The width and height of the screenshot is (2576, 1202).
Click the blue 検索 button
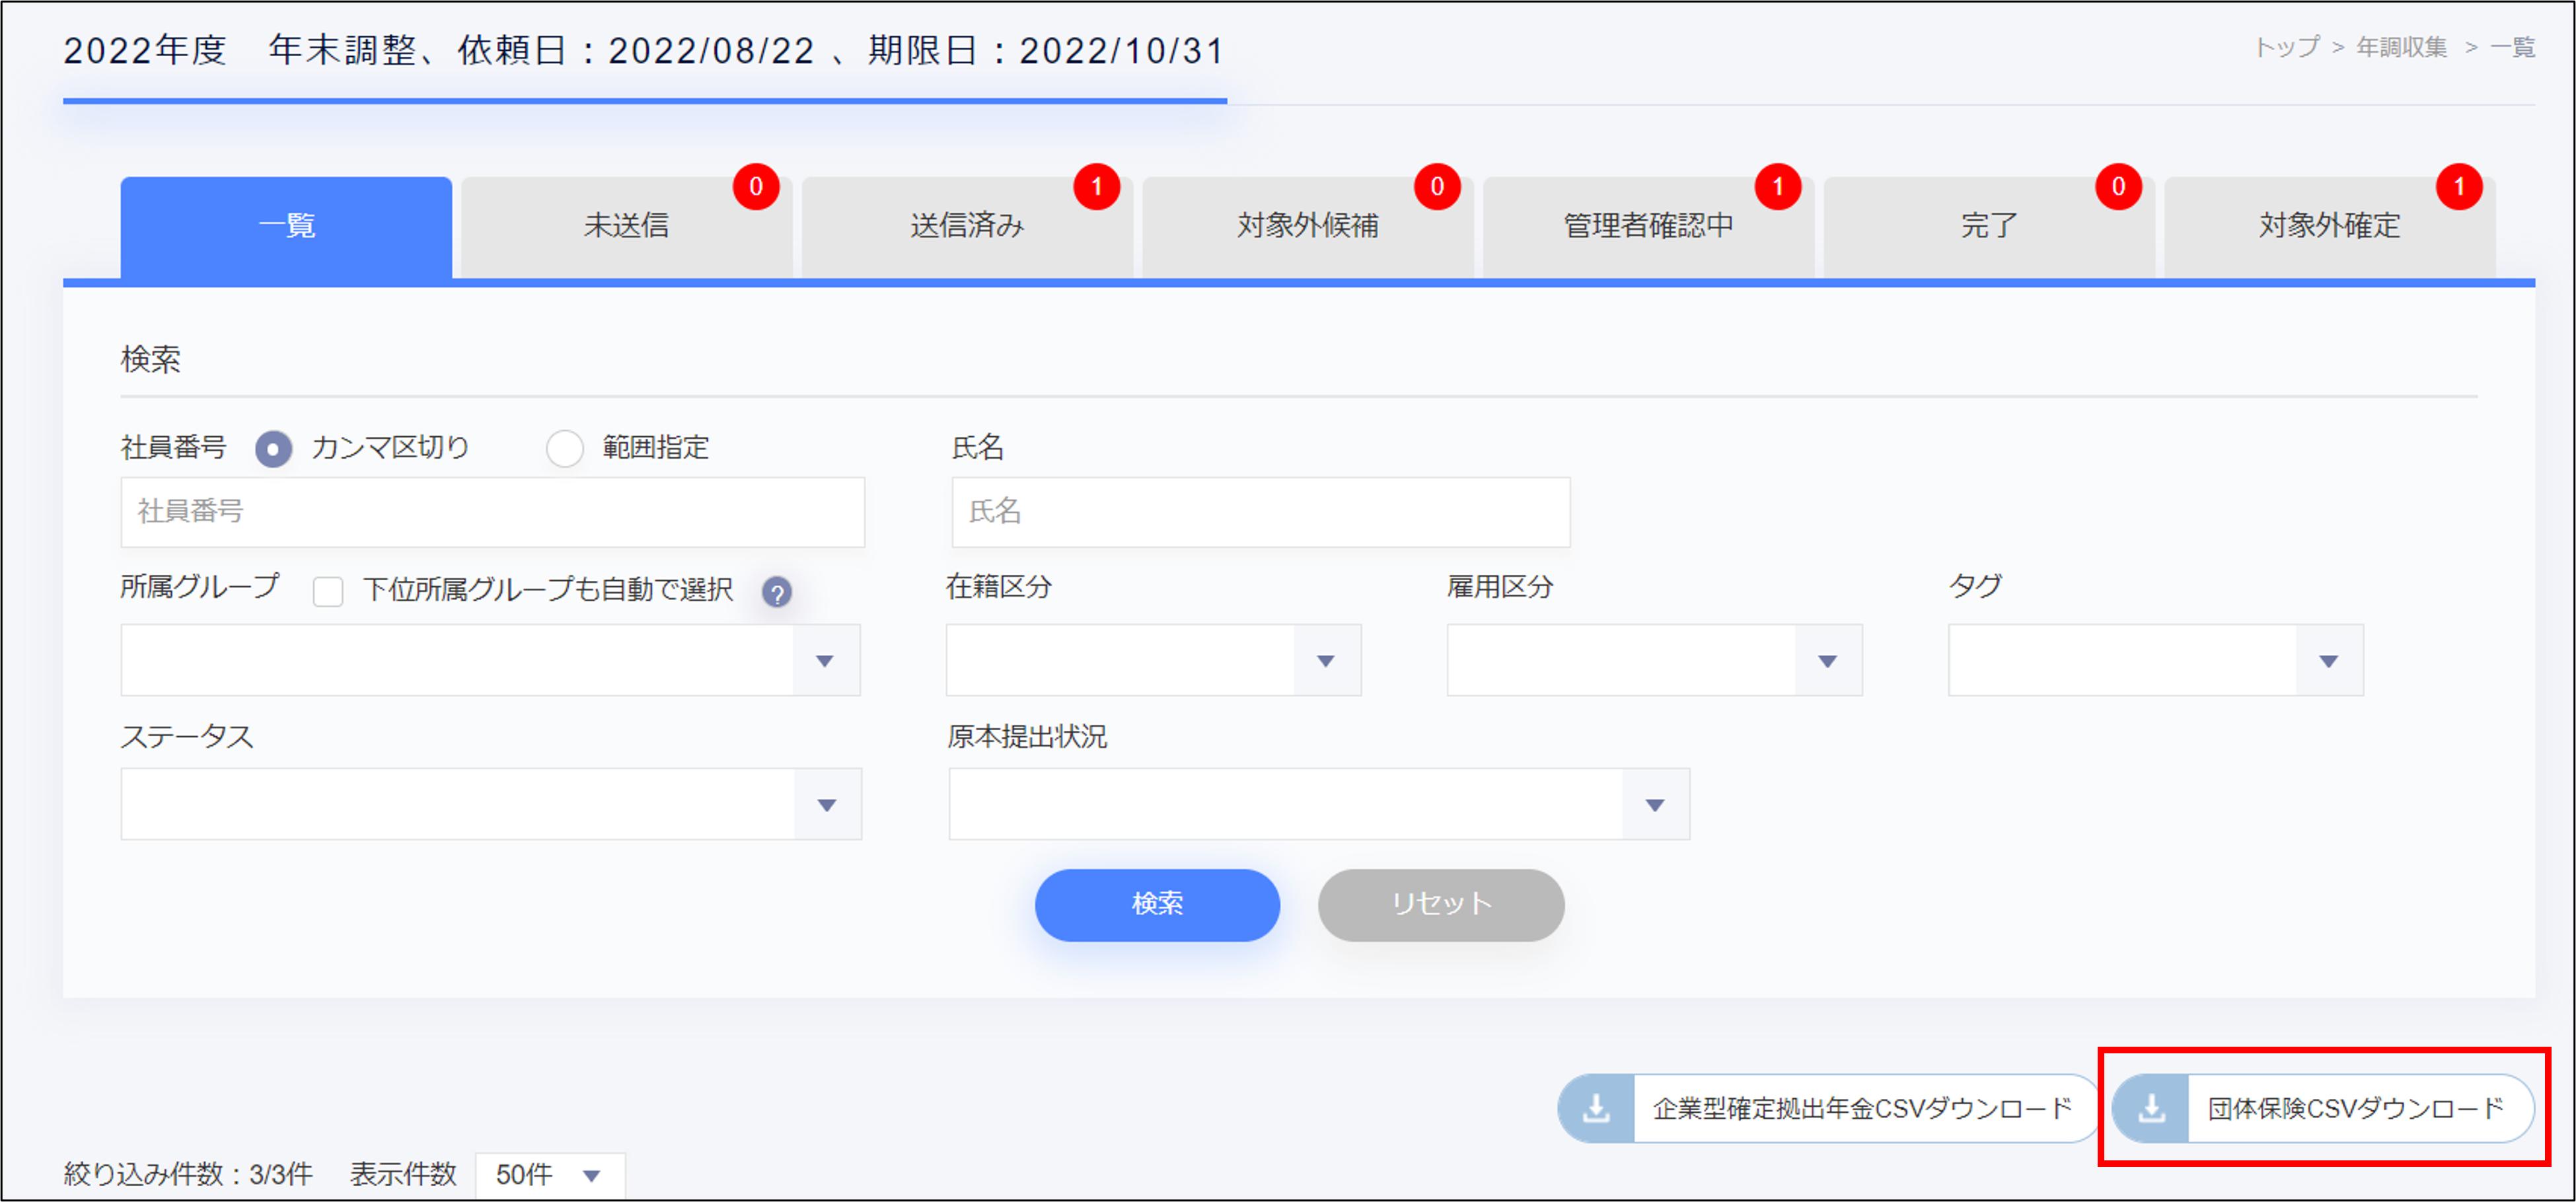(x=1157, y=904)
